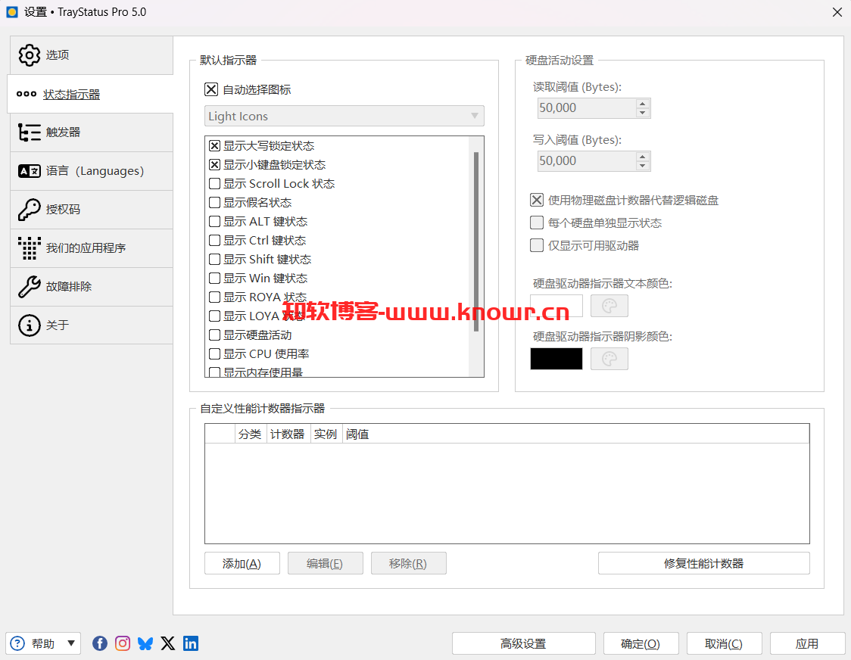This screenshot has width=851, height=660.
Task: Open the 语言 (Languages) tab
Action: point(92,171)
